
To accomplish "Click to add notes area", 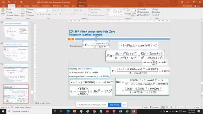I will pos(43,103).
